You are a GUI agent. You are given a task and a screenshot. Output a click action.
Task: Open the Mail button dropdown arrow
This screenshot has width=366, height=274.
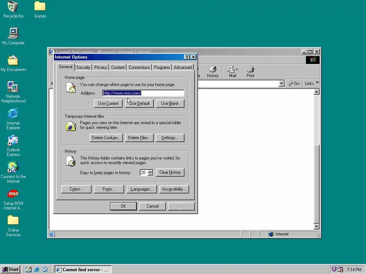237,70
